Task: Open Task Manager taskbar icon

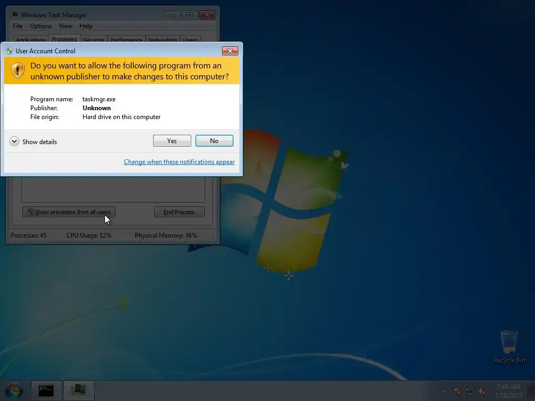Action: (78, 391)
